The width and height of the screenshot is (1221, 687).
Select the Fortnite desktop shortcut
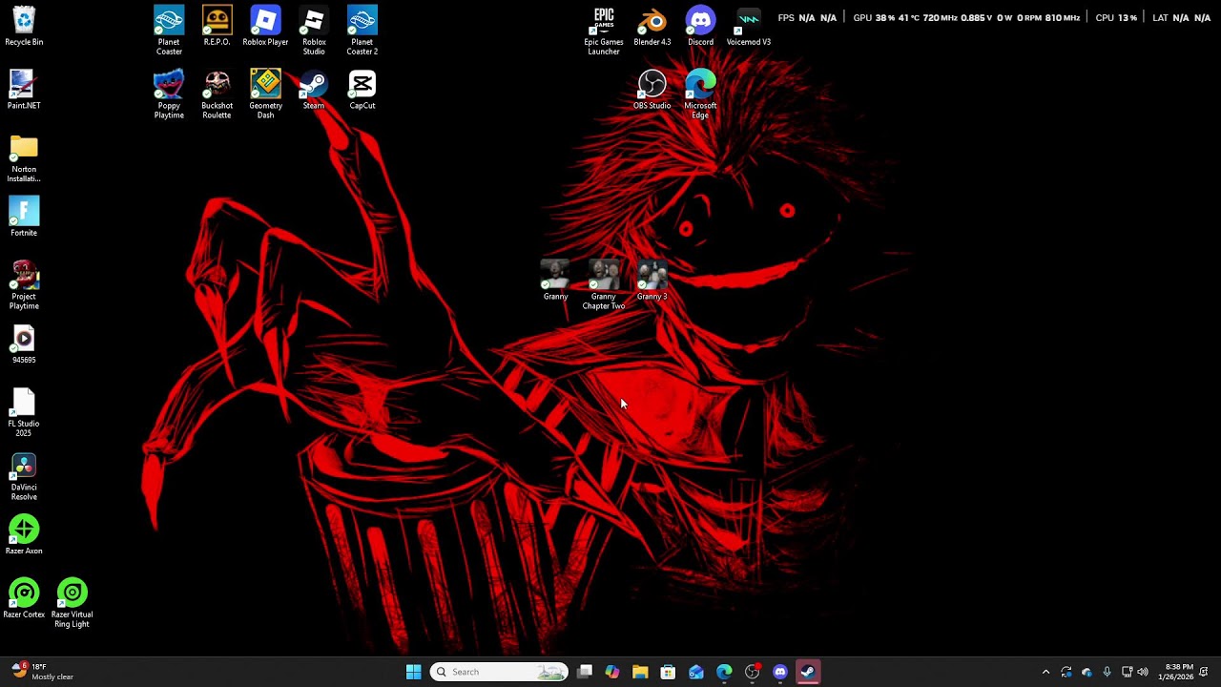coord(24,217)
